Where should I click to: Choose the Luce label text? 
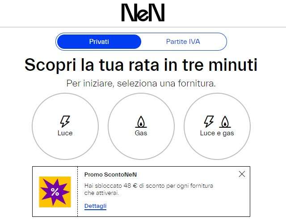(x=65, y=133)
